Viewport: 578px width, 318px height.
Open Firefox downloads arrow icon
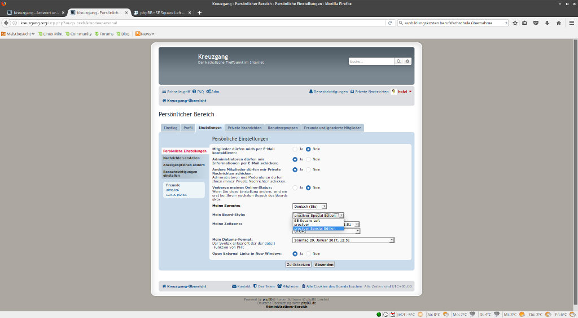point(547,23)
